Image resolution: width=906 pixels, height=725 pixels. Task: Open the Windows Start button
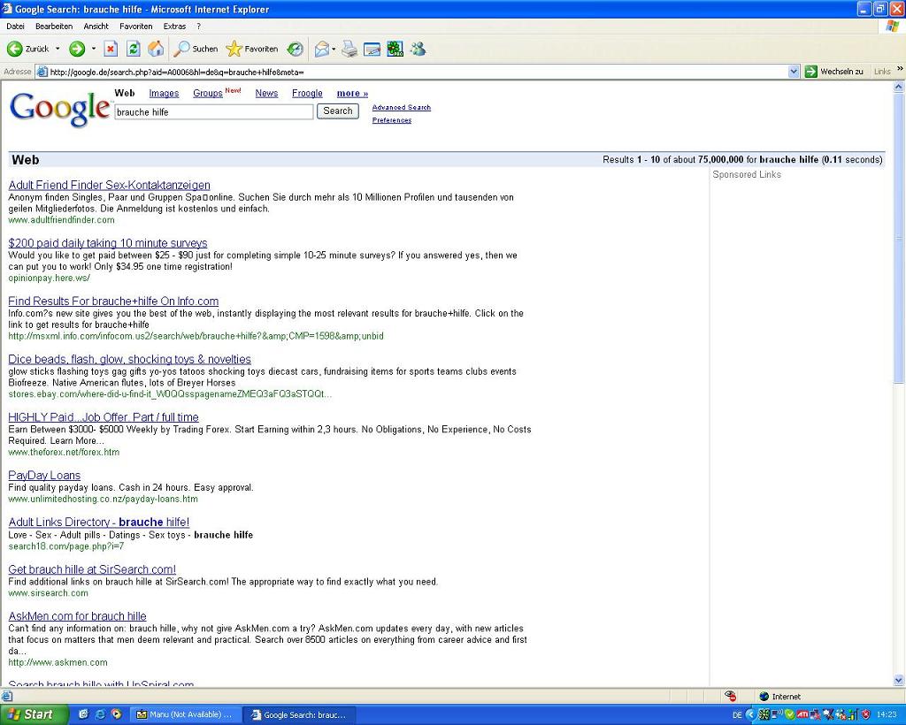pos(34,714)
